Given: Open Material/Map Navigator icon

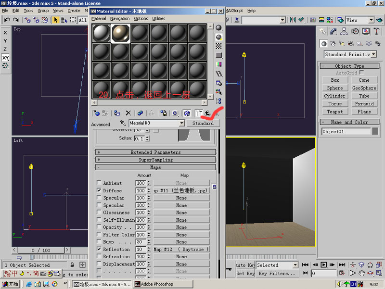Looking at the screenshot, I should pyautogui.click(x=218, y=101).
